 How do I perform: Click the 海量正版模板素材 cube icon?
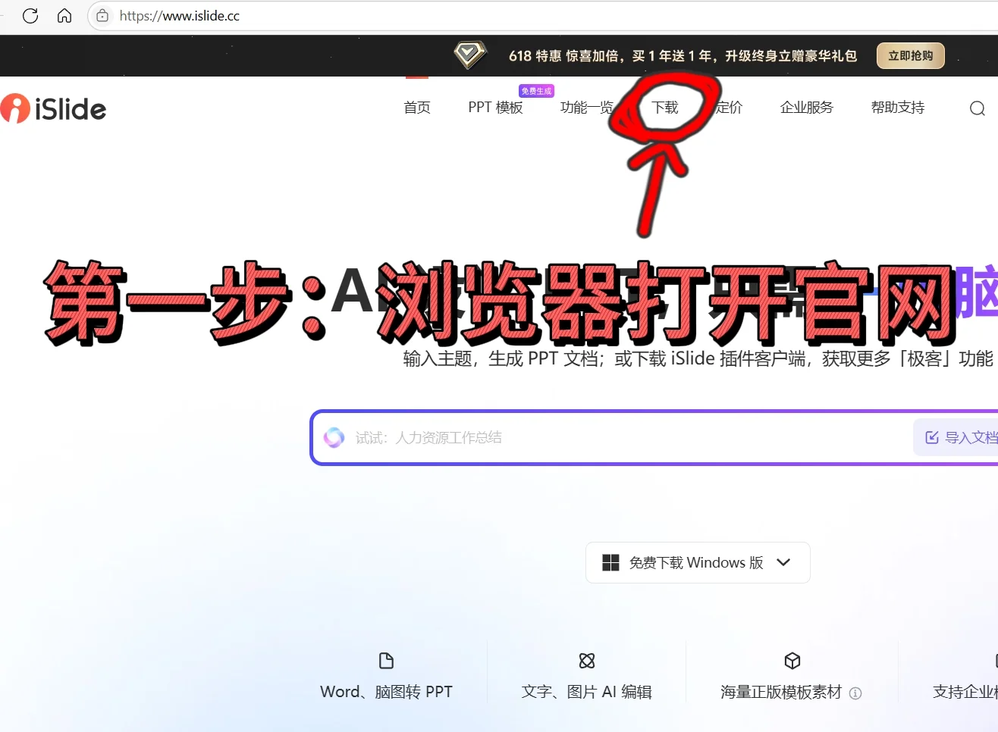click(792, 661)
